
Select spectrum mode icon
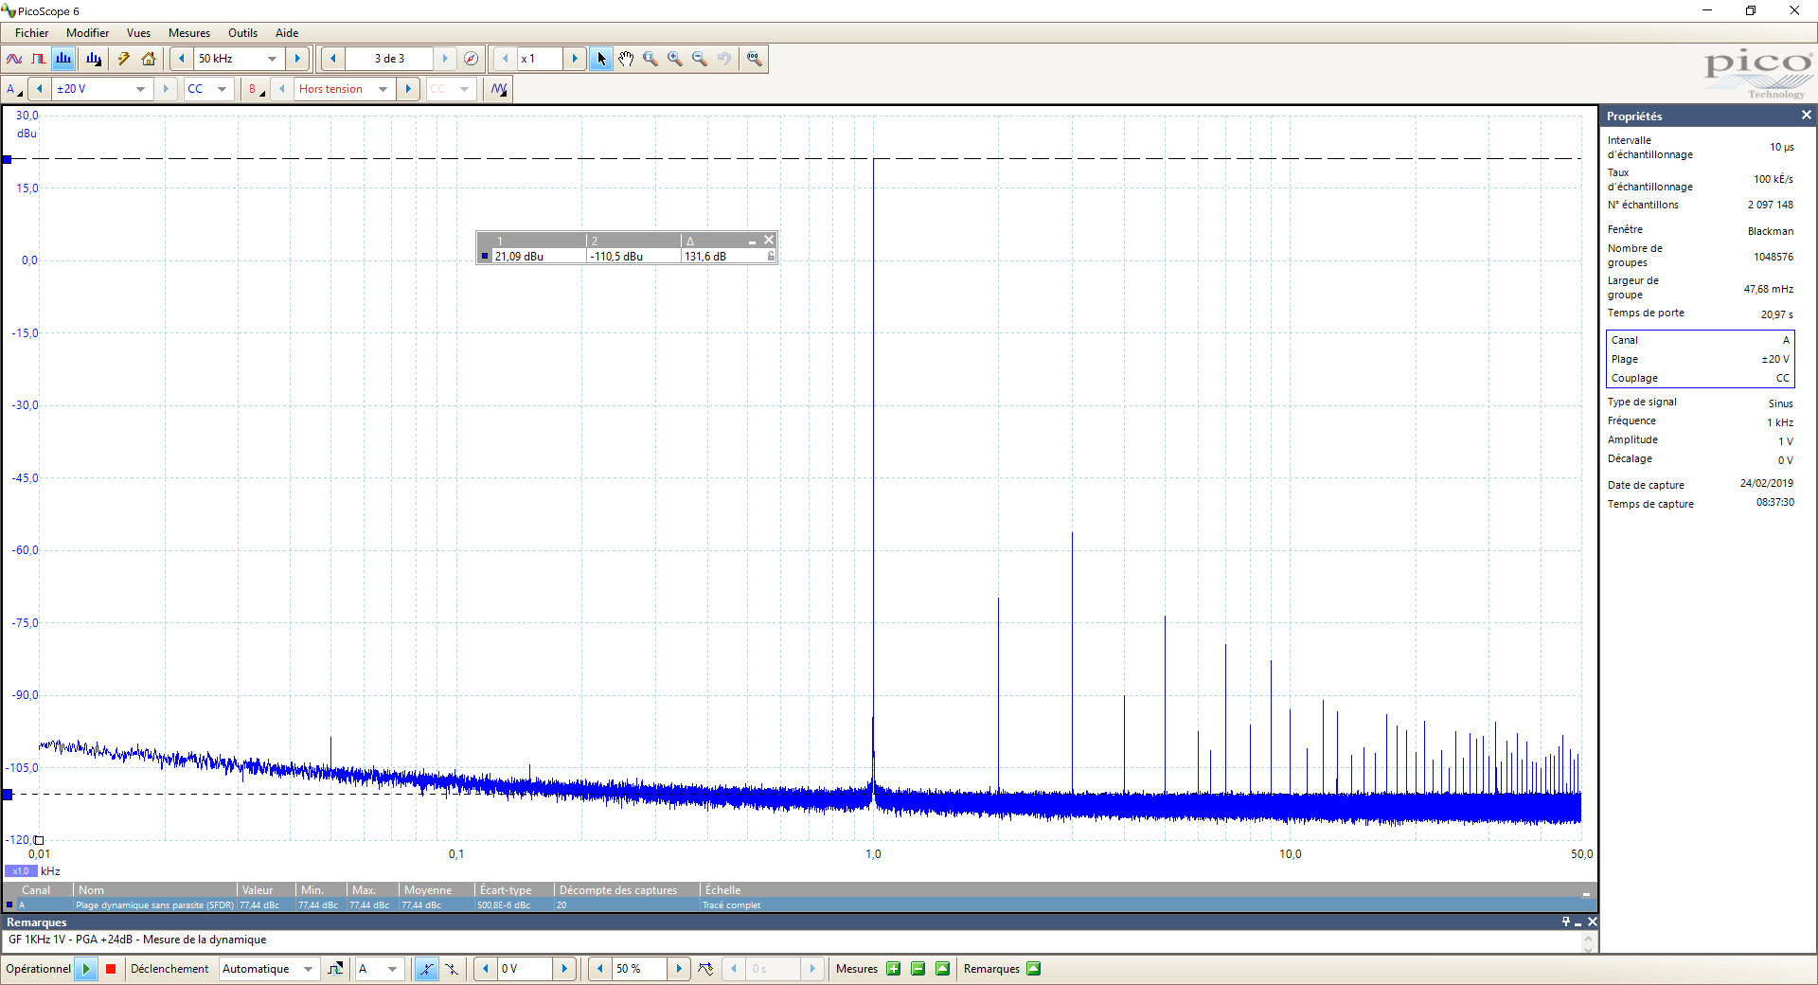point(63,59)
